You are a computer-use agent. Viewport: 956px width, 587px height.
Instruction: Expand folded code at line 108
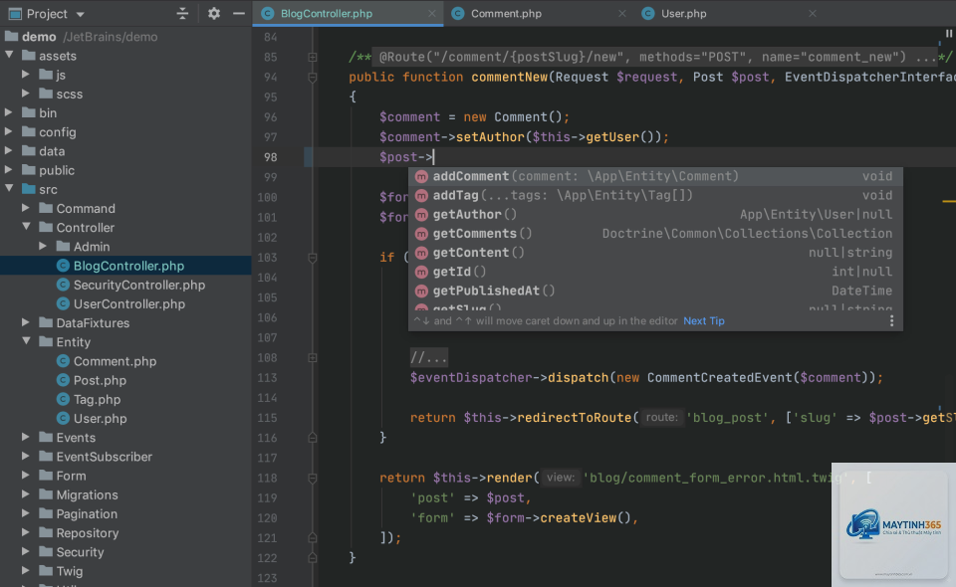coord(312,357)
